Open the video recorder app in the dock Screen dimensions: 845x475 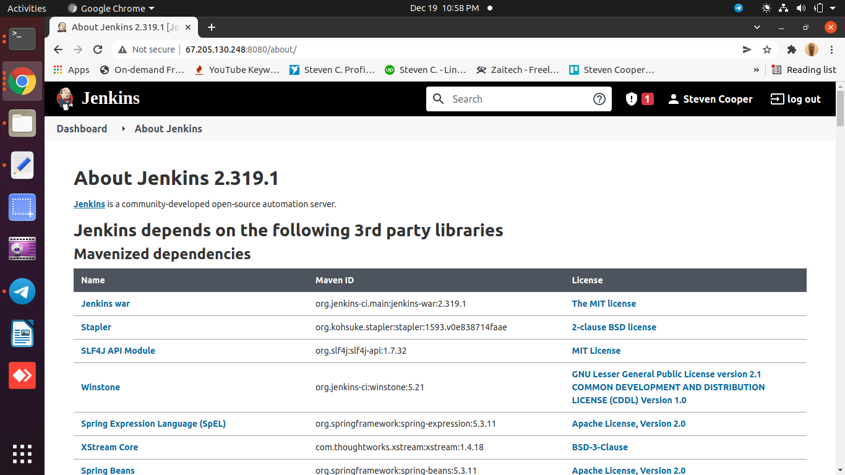[x=22, y=249]
